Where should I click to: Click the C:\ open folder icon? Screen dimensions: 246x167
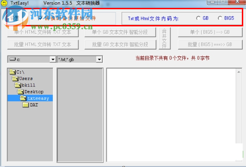12,72
